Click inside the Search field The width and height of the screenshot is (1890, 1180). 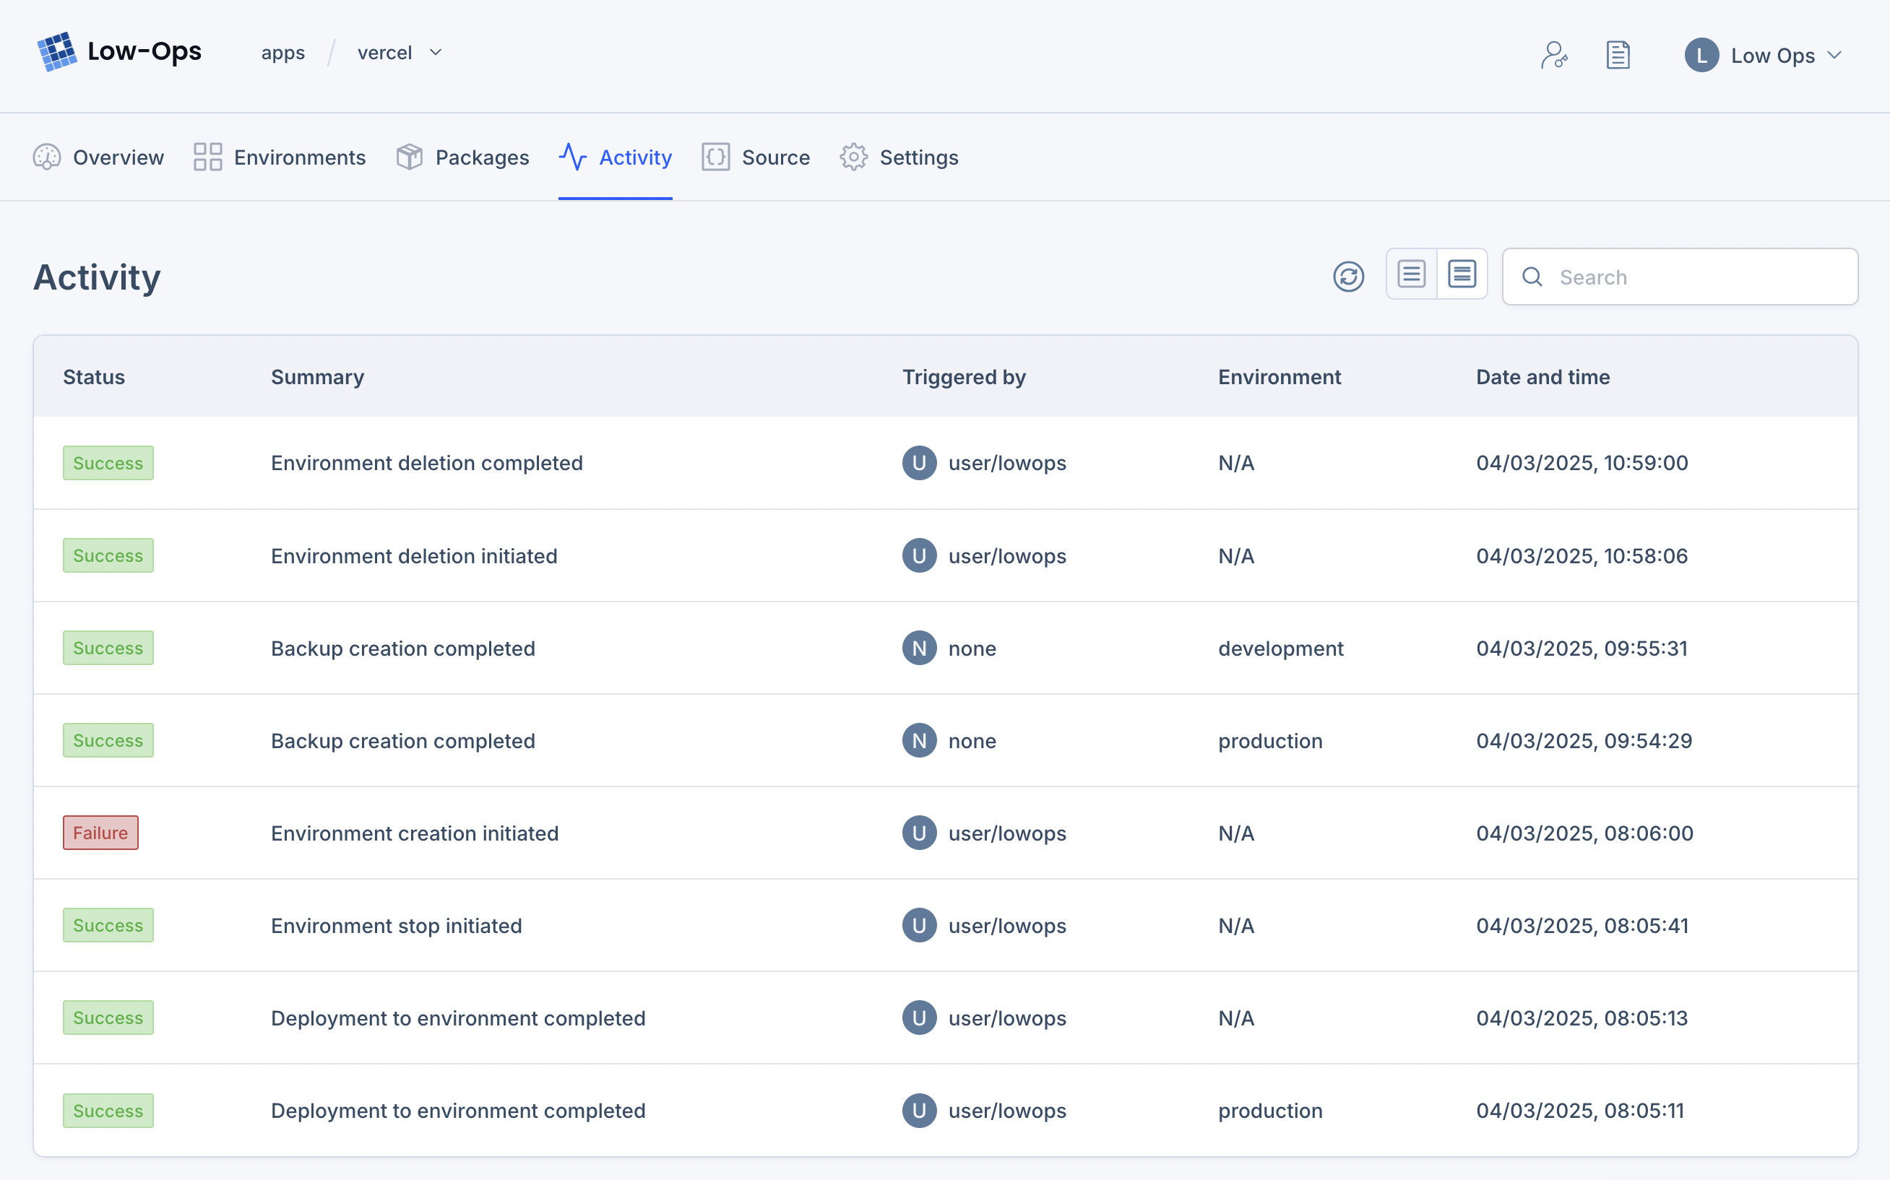(x=1678, y=277)
